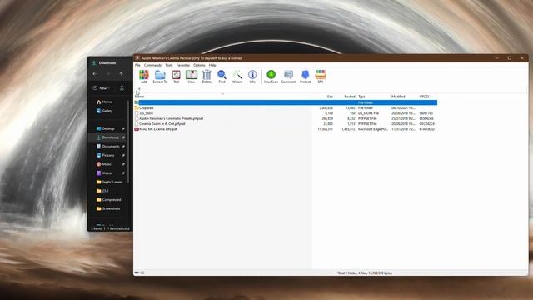
Task: Select Downloads in Explorer sidebar
Action: coord(107,137)
